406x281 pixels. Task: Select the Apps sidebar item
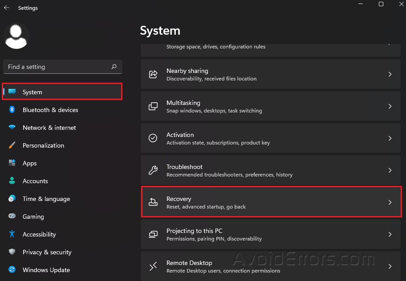30,163
